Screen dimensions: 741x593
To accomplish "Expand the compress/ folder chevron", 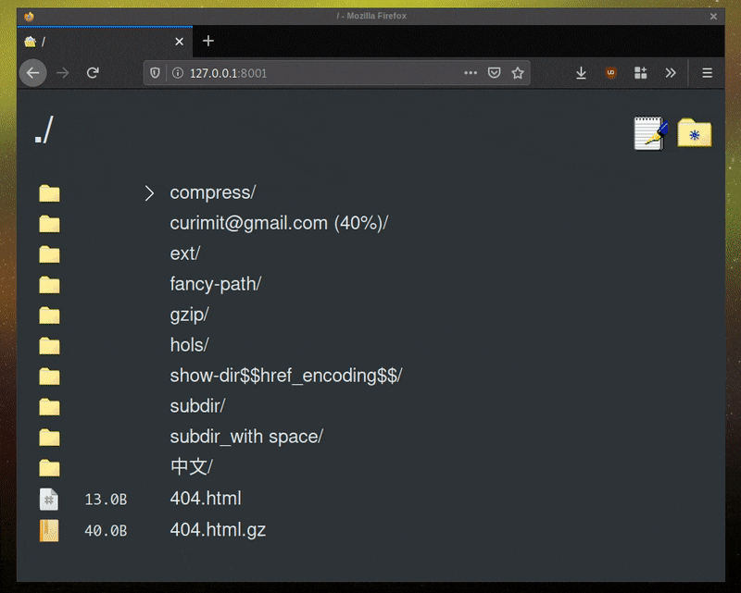I will point(149,193).
